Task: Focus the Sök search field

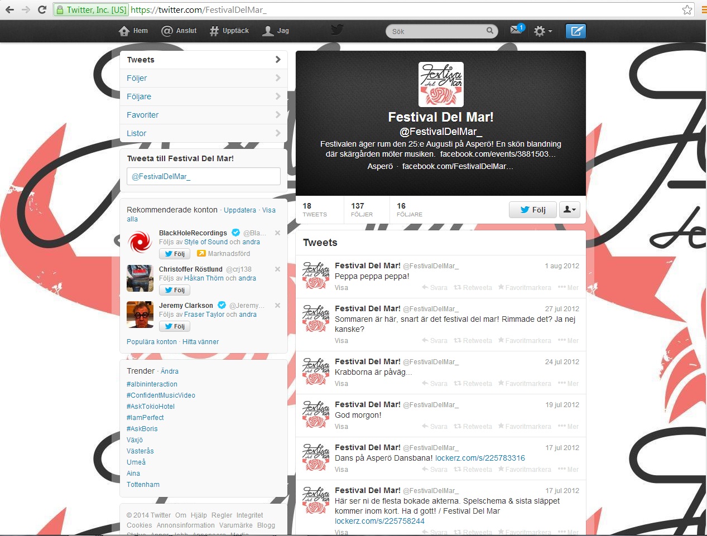Action: [x=441, y=31]
